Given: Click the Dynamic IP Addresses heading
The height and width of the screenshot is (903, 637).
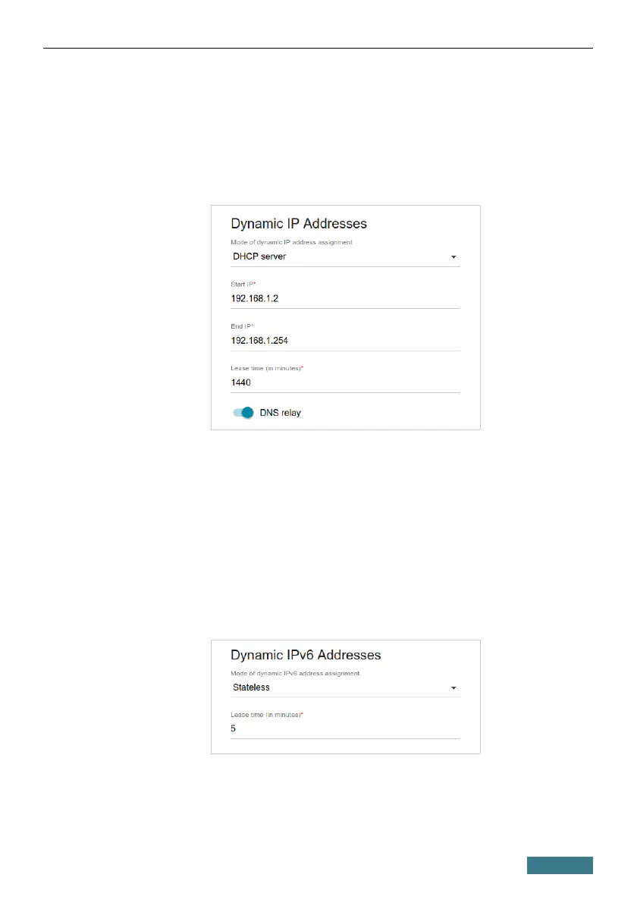Looking at the screenshot, I should 299,224.
